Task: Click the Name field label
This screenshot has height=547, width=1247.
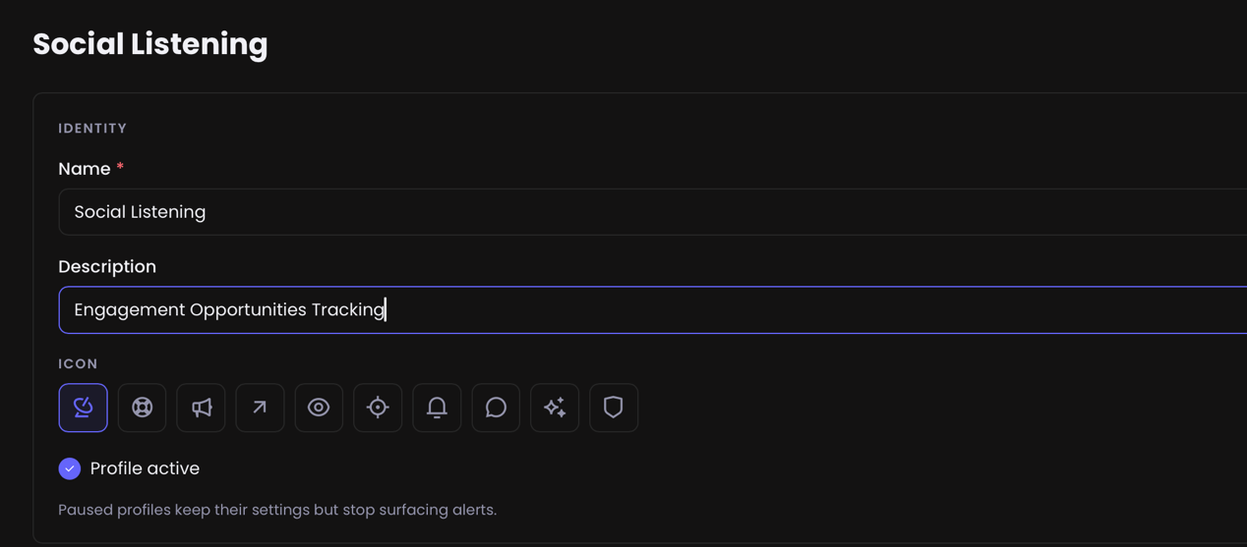Action: coord(85,169)
